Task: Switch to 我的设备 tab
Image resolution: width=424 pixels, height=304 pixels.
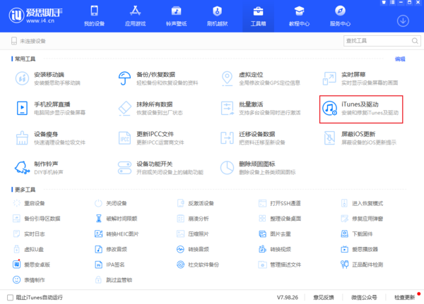Action: pyautogui.click(x=94, y=16)
